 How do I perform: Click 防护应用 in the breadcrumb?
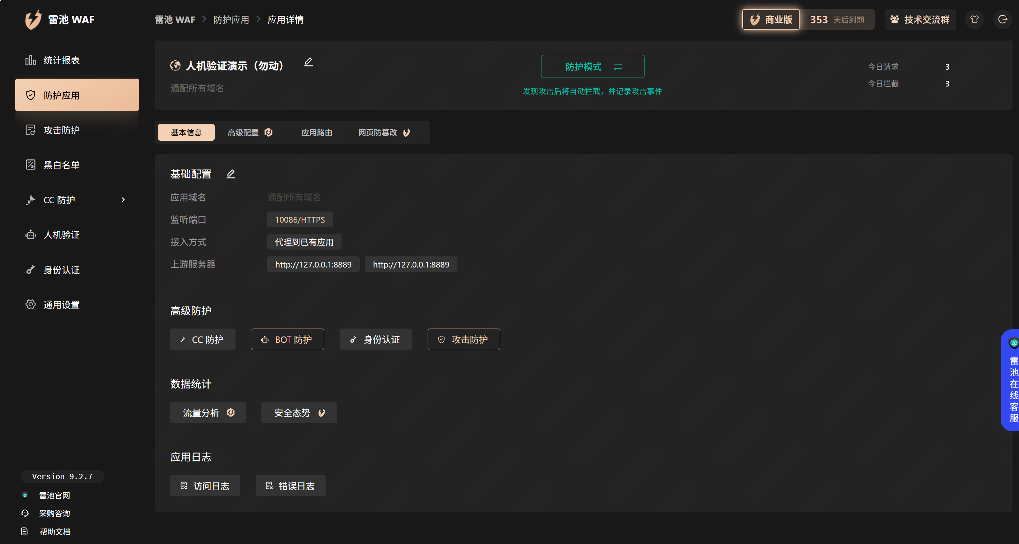[x=231, y=19]
